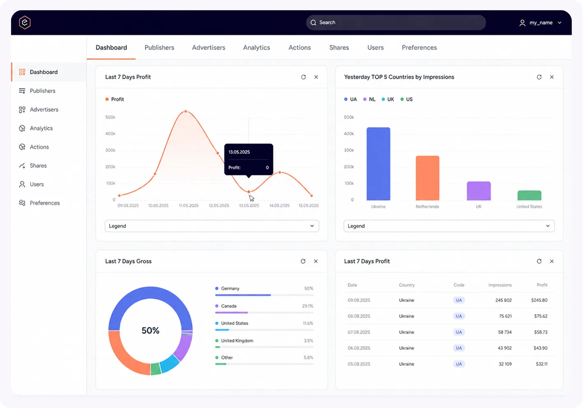Click the Preferences icon in sidebar

pyautogui.click(x=22, y=203)
